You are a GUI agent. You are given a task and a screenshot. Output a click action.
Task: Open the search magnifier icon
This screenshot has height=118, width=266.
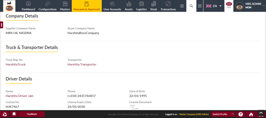tap(191, 6)
